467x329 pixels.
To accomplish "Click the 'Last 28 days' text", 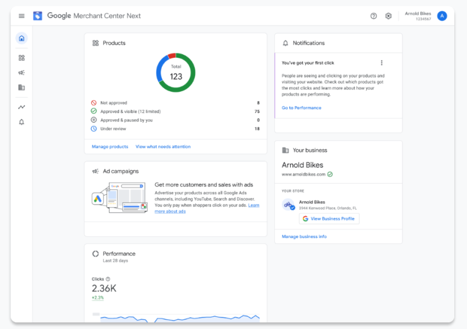I will coord(116,260).
